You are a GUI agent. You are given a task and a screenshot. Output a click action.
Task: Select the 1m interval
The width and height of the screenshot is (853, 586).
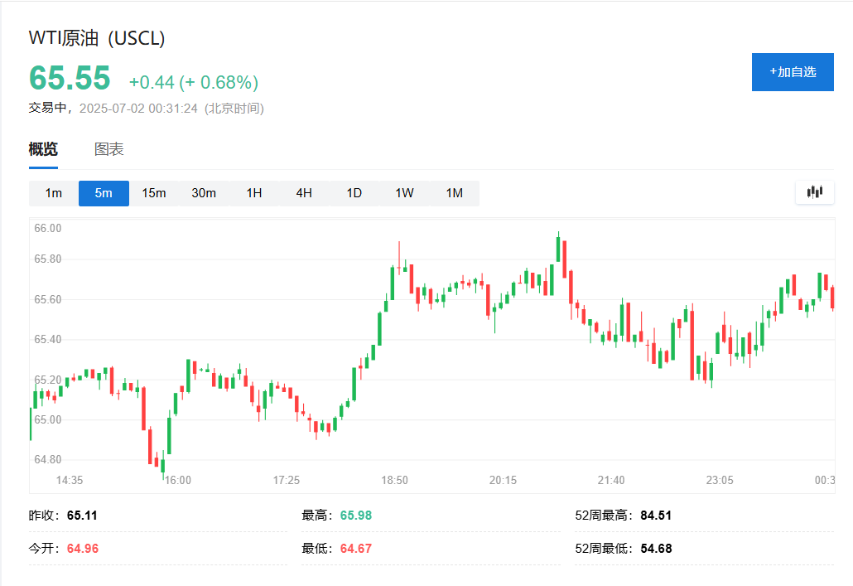coord(53,193)
